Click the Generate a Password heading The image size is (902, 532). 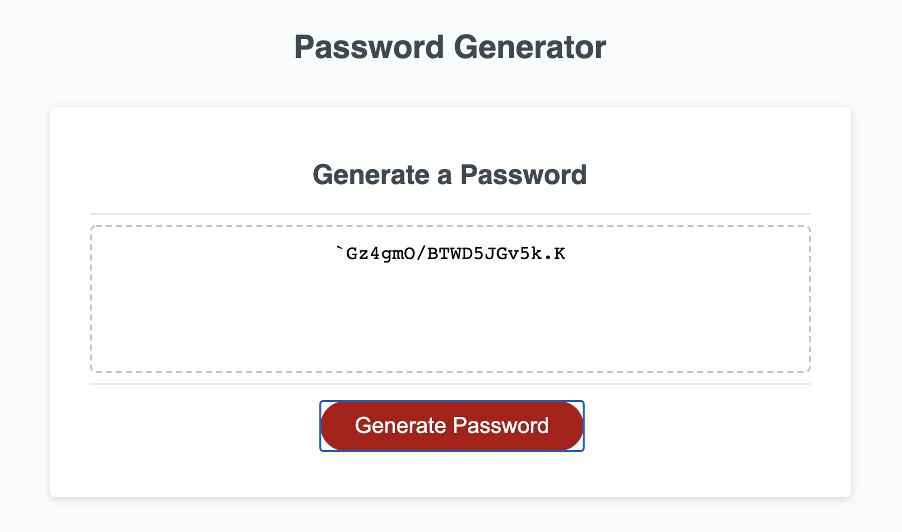coord(450,174)
